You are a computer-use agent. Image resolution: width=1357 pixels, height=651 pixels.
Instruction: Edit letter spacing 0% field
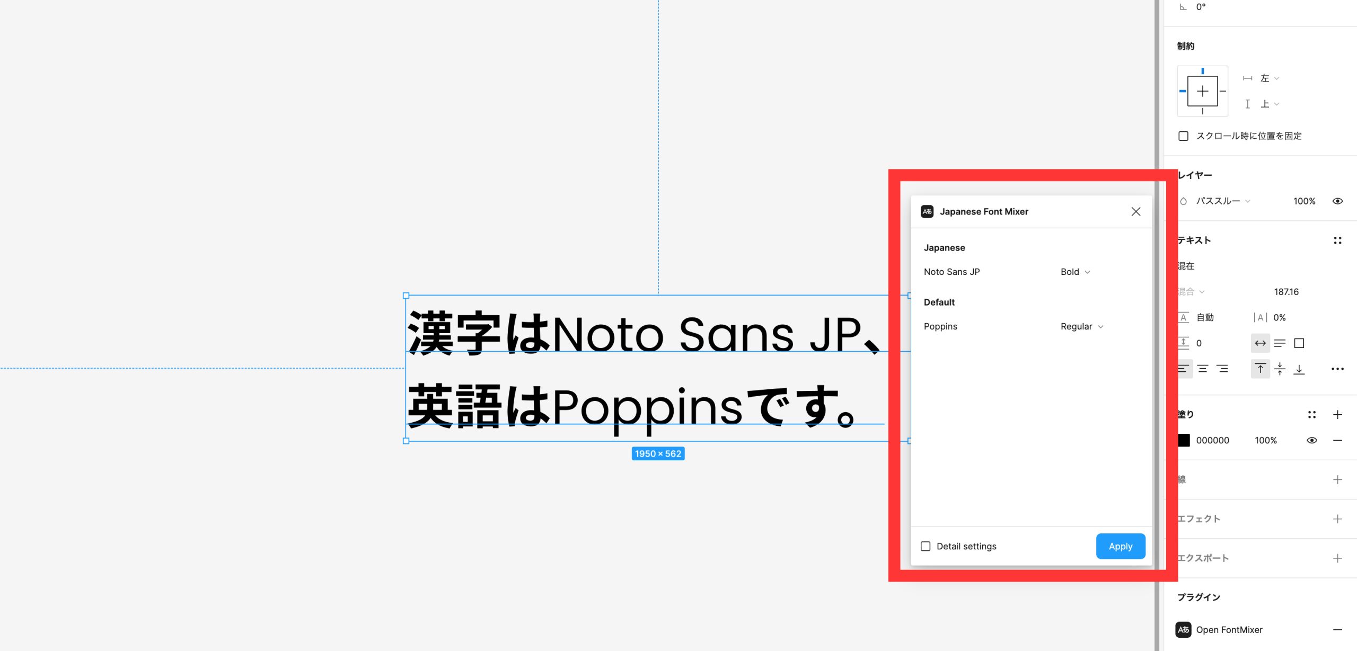pyautogui.click(x=1279, y=317)
